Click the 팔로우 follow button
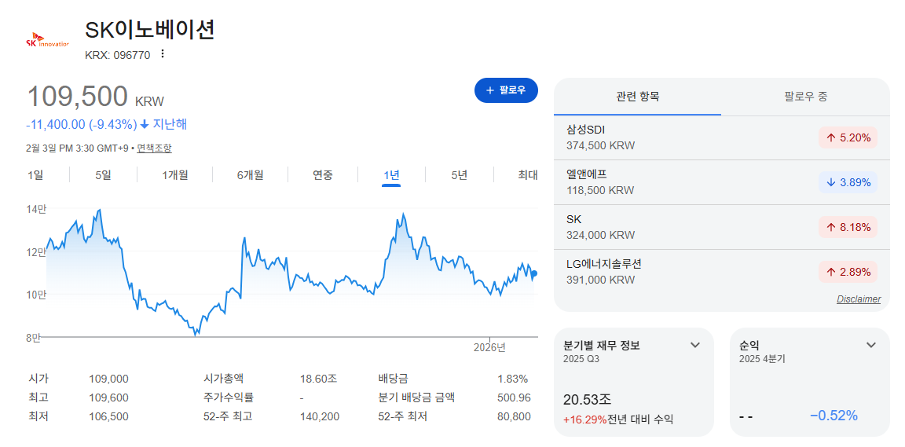 (x=506, y=90)
